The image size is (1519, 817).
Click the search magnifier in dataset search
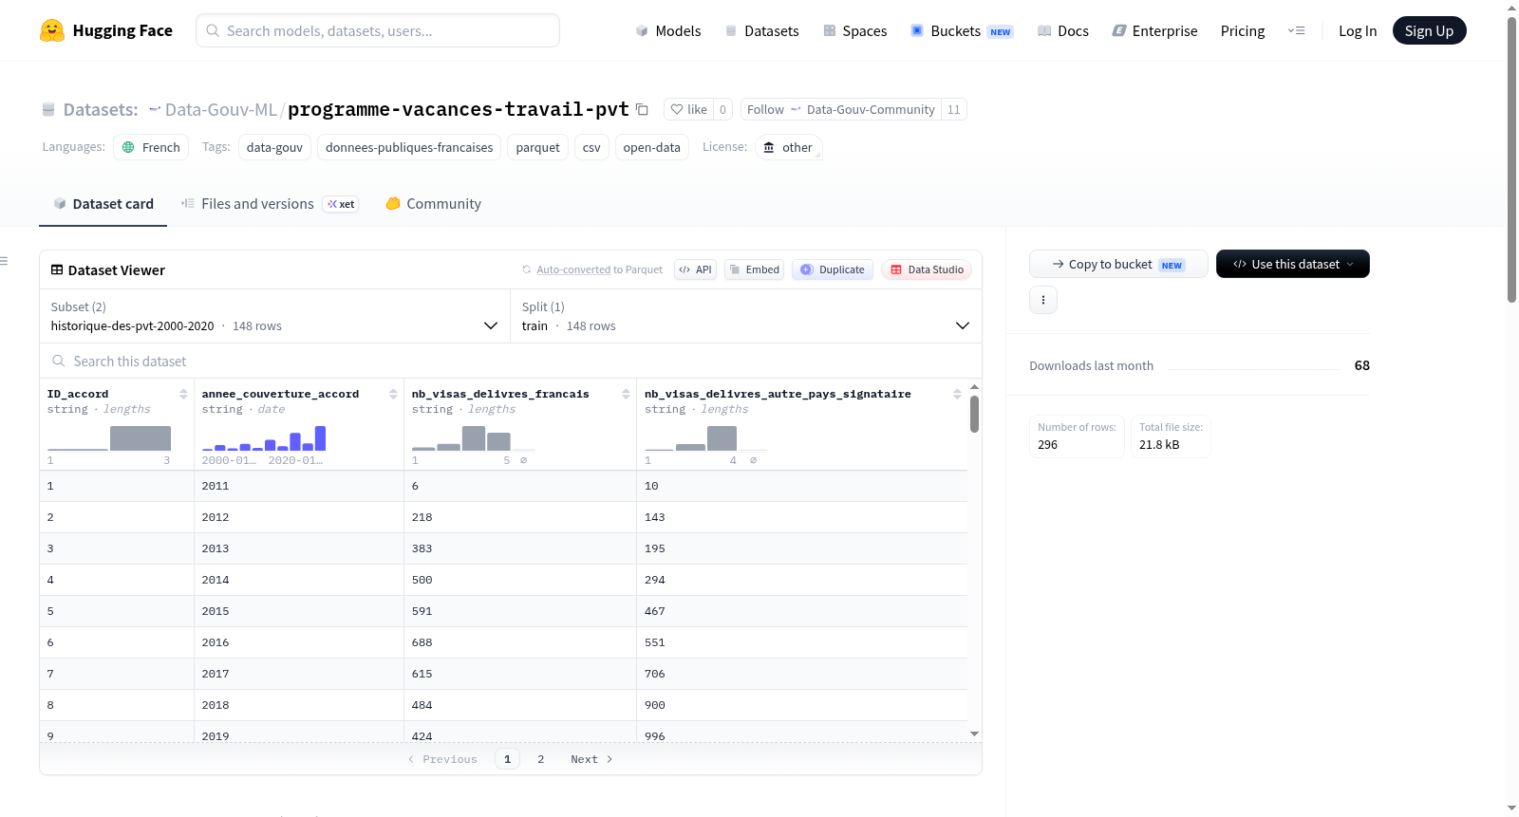coord(59,362)
